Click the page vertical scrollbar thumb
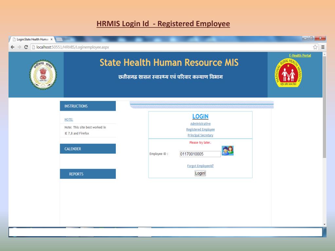Screen dimensions: 335x251 (325, 107)
